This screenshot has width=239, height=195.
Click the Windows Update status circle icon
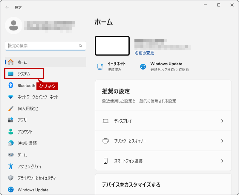coord(143,67)
